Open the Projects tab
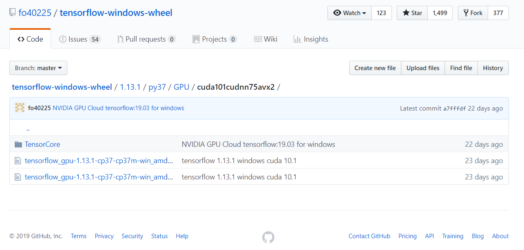Viewport: 524px width, 250px height. (x=214, y=39)
